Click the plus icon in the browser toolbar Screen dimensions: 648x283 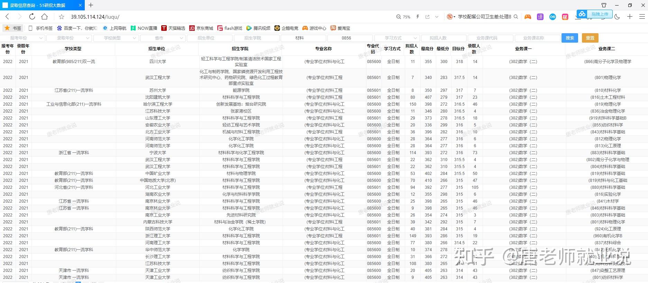click(630, 17)
